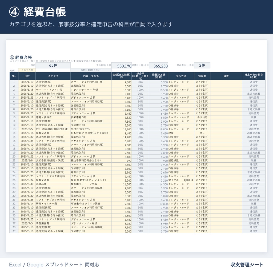Click the ④ 経費台帳 sheet title
Viewport: 273px width, 273px height.
point(21,58)
